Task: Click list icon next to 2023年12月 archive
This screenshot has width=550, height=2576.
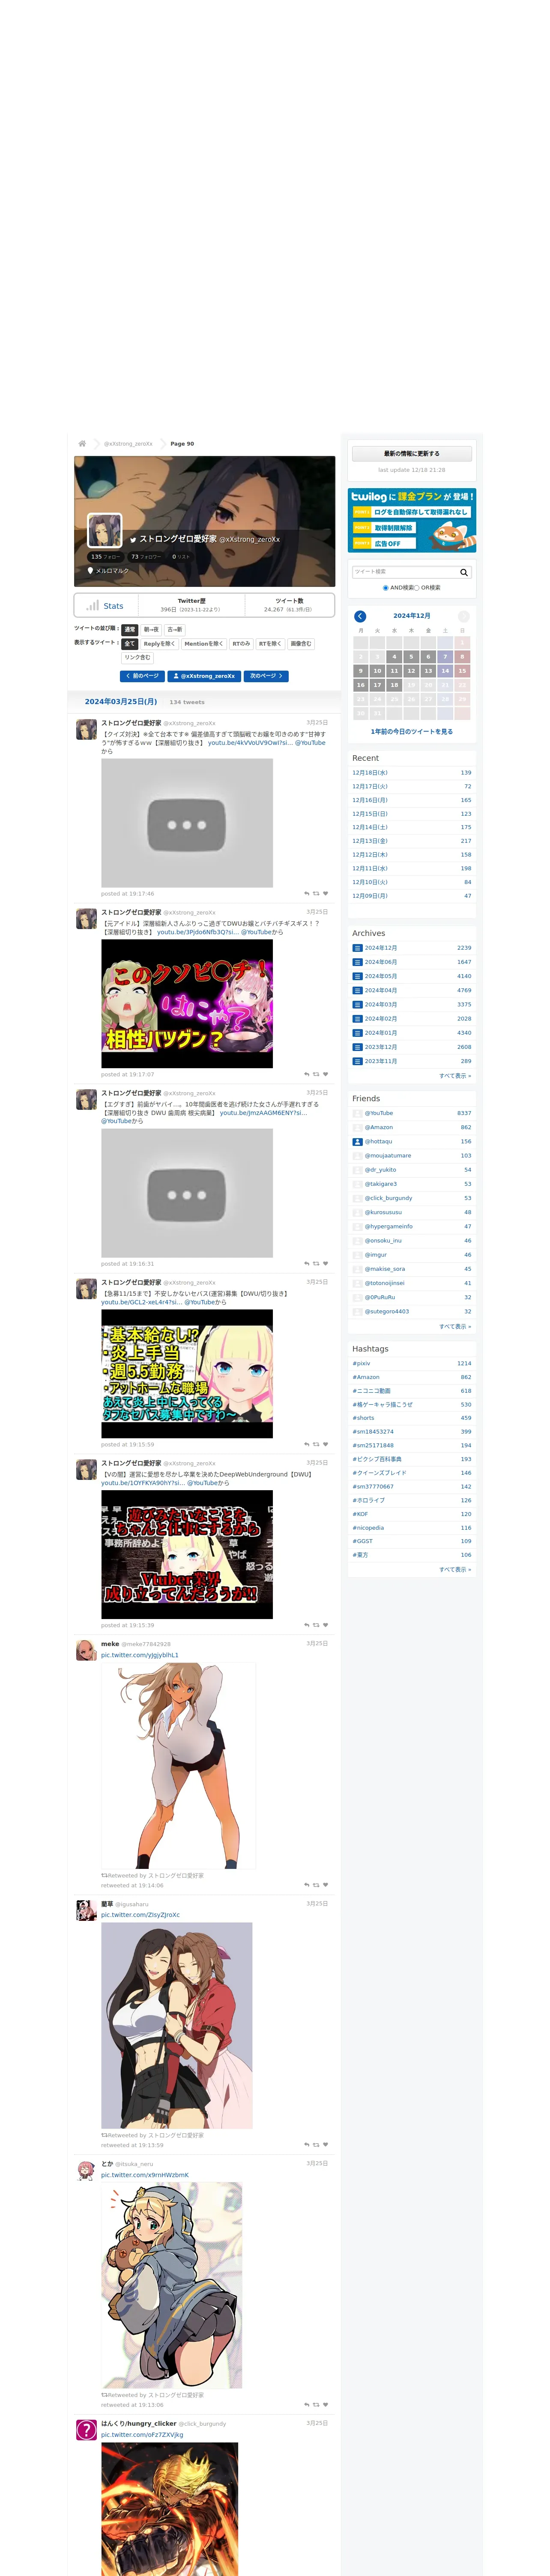Action: tap(357, 1047)
